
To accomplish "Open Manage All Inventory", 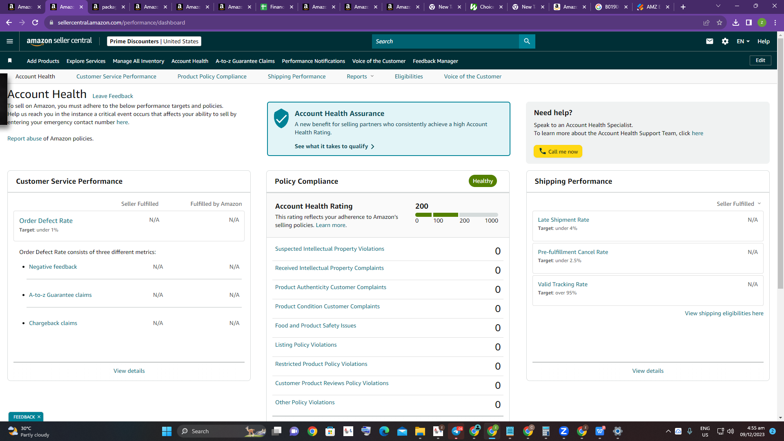I will 138,61.
